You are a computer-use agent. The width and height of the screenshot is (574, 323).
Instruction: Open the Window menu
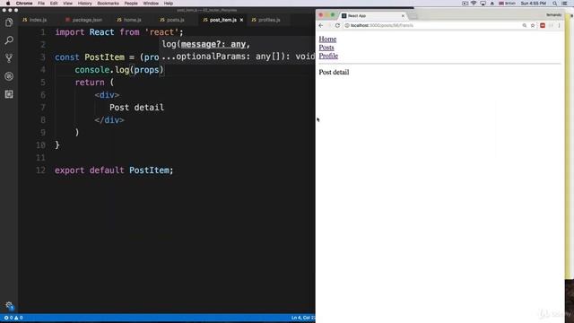pos(151,4)
